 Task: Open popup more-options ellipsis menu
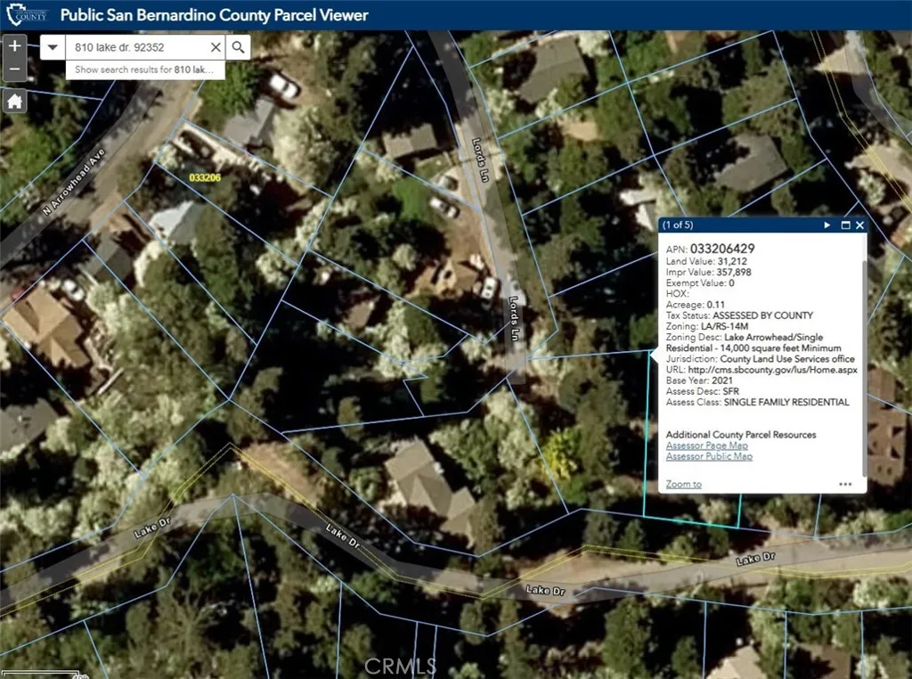point(845,484)
